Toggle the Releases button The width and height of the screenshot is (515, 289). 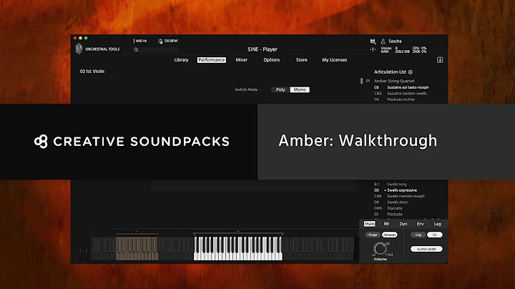[x=390, y=235]
